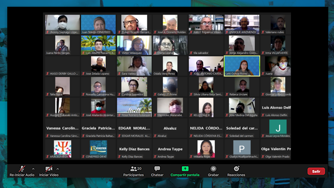Open the Chatear chat panel
The width and height of the screenshot is (334, 188).
coord(157,169)
